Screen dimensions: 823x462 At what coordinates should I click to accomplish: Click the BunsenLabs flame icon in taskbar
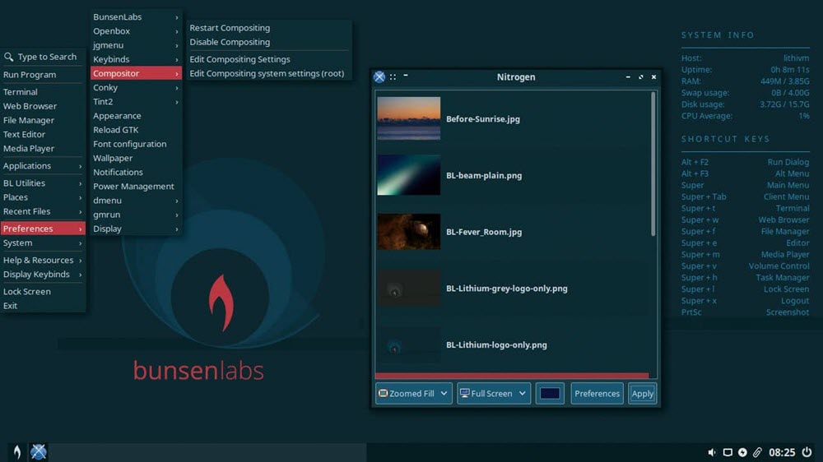pos(16,451)
